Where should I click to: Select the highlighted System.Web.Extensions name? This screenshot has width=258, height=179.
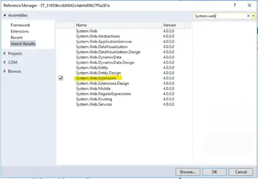tap(96, 78)
